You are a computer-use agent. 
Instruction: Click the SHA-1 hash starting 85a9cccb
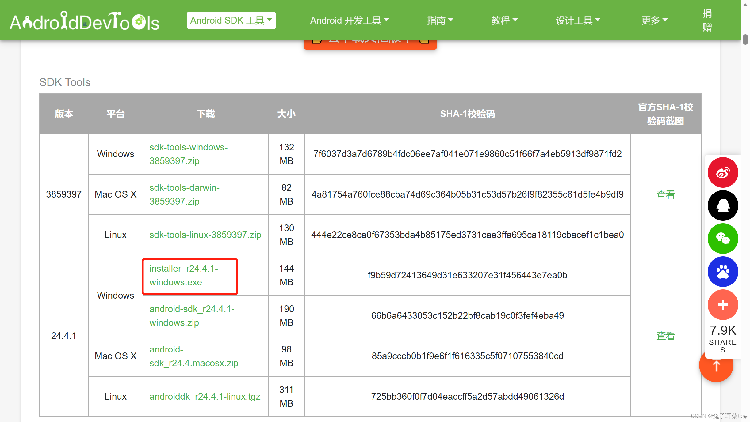click(467, 356)
